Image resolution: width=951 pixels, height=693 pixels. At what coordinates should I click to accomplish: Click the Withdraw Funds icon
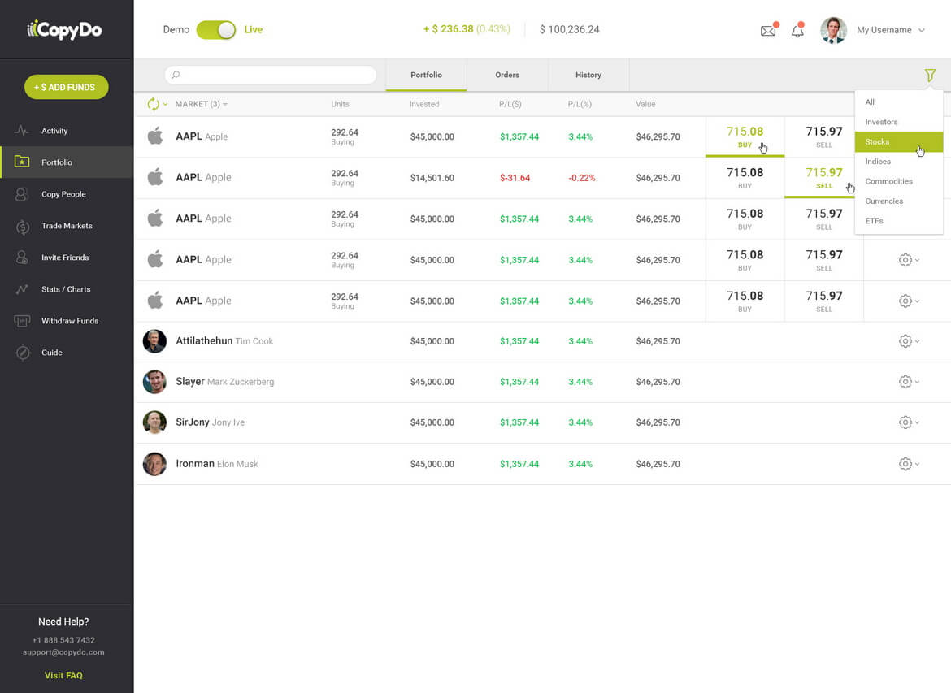click(22, 321)
